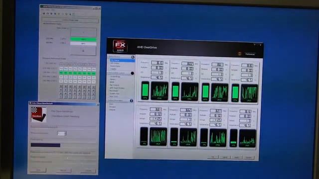This screenshot has height=179, width=319.
Task: Select the highlighted CPU Status item
Action: (x=122, y=60)
